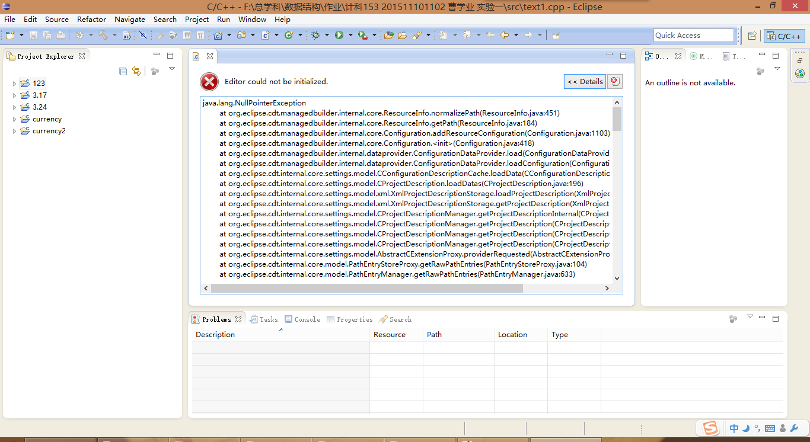Expand the 3.17 project

(x=15, y=95)
